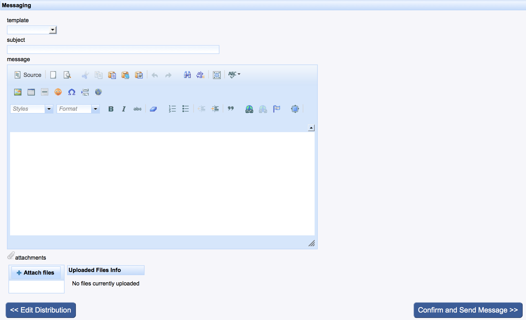Toggle Source view in editor
Viewport: 526px width, 320px height.
[x=28, y=75]
